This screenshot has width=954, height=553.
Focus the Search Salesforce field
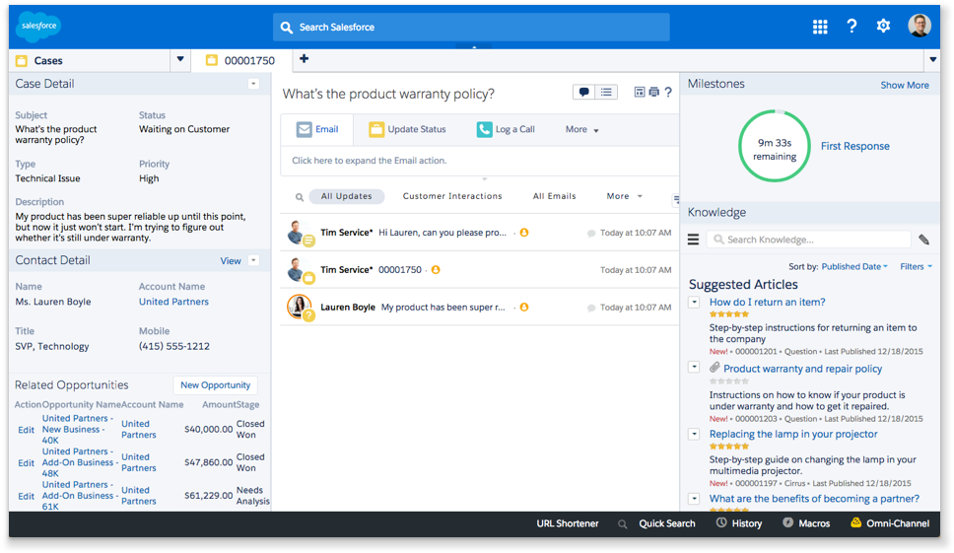coord(471,28)
